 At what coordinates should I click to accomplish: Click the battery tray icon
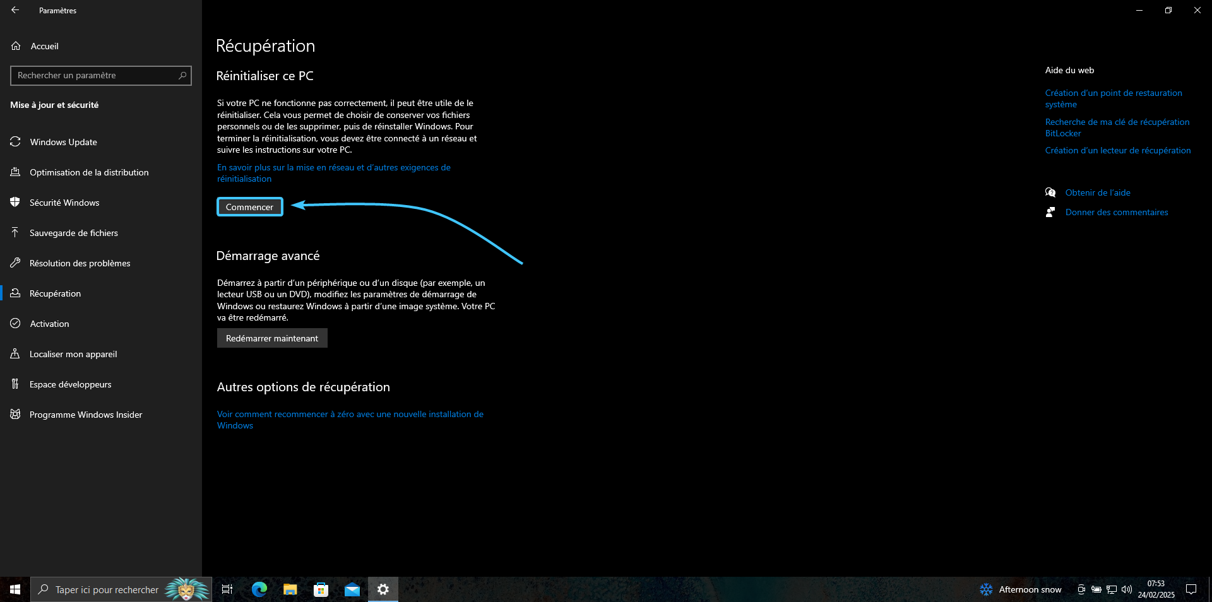click(1096, 589)
